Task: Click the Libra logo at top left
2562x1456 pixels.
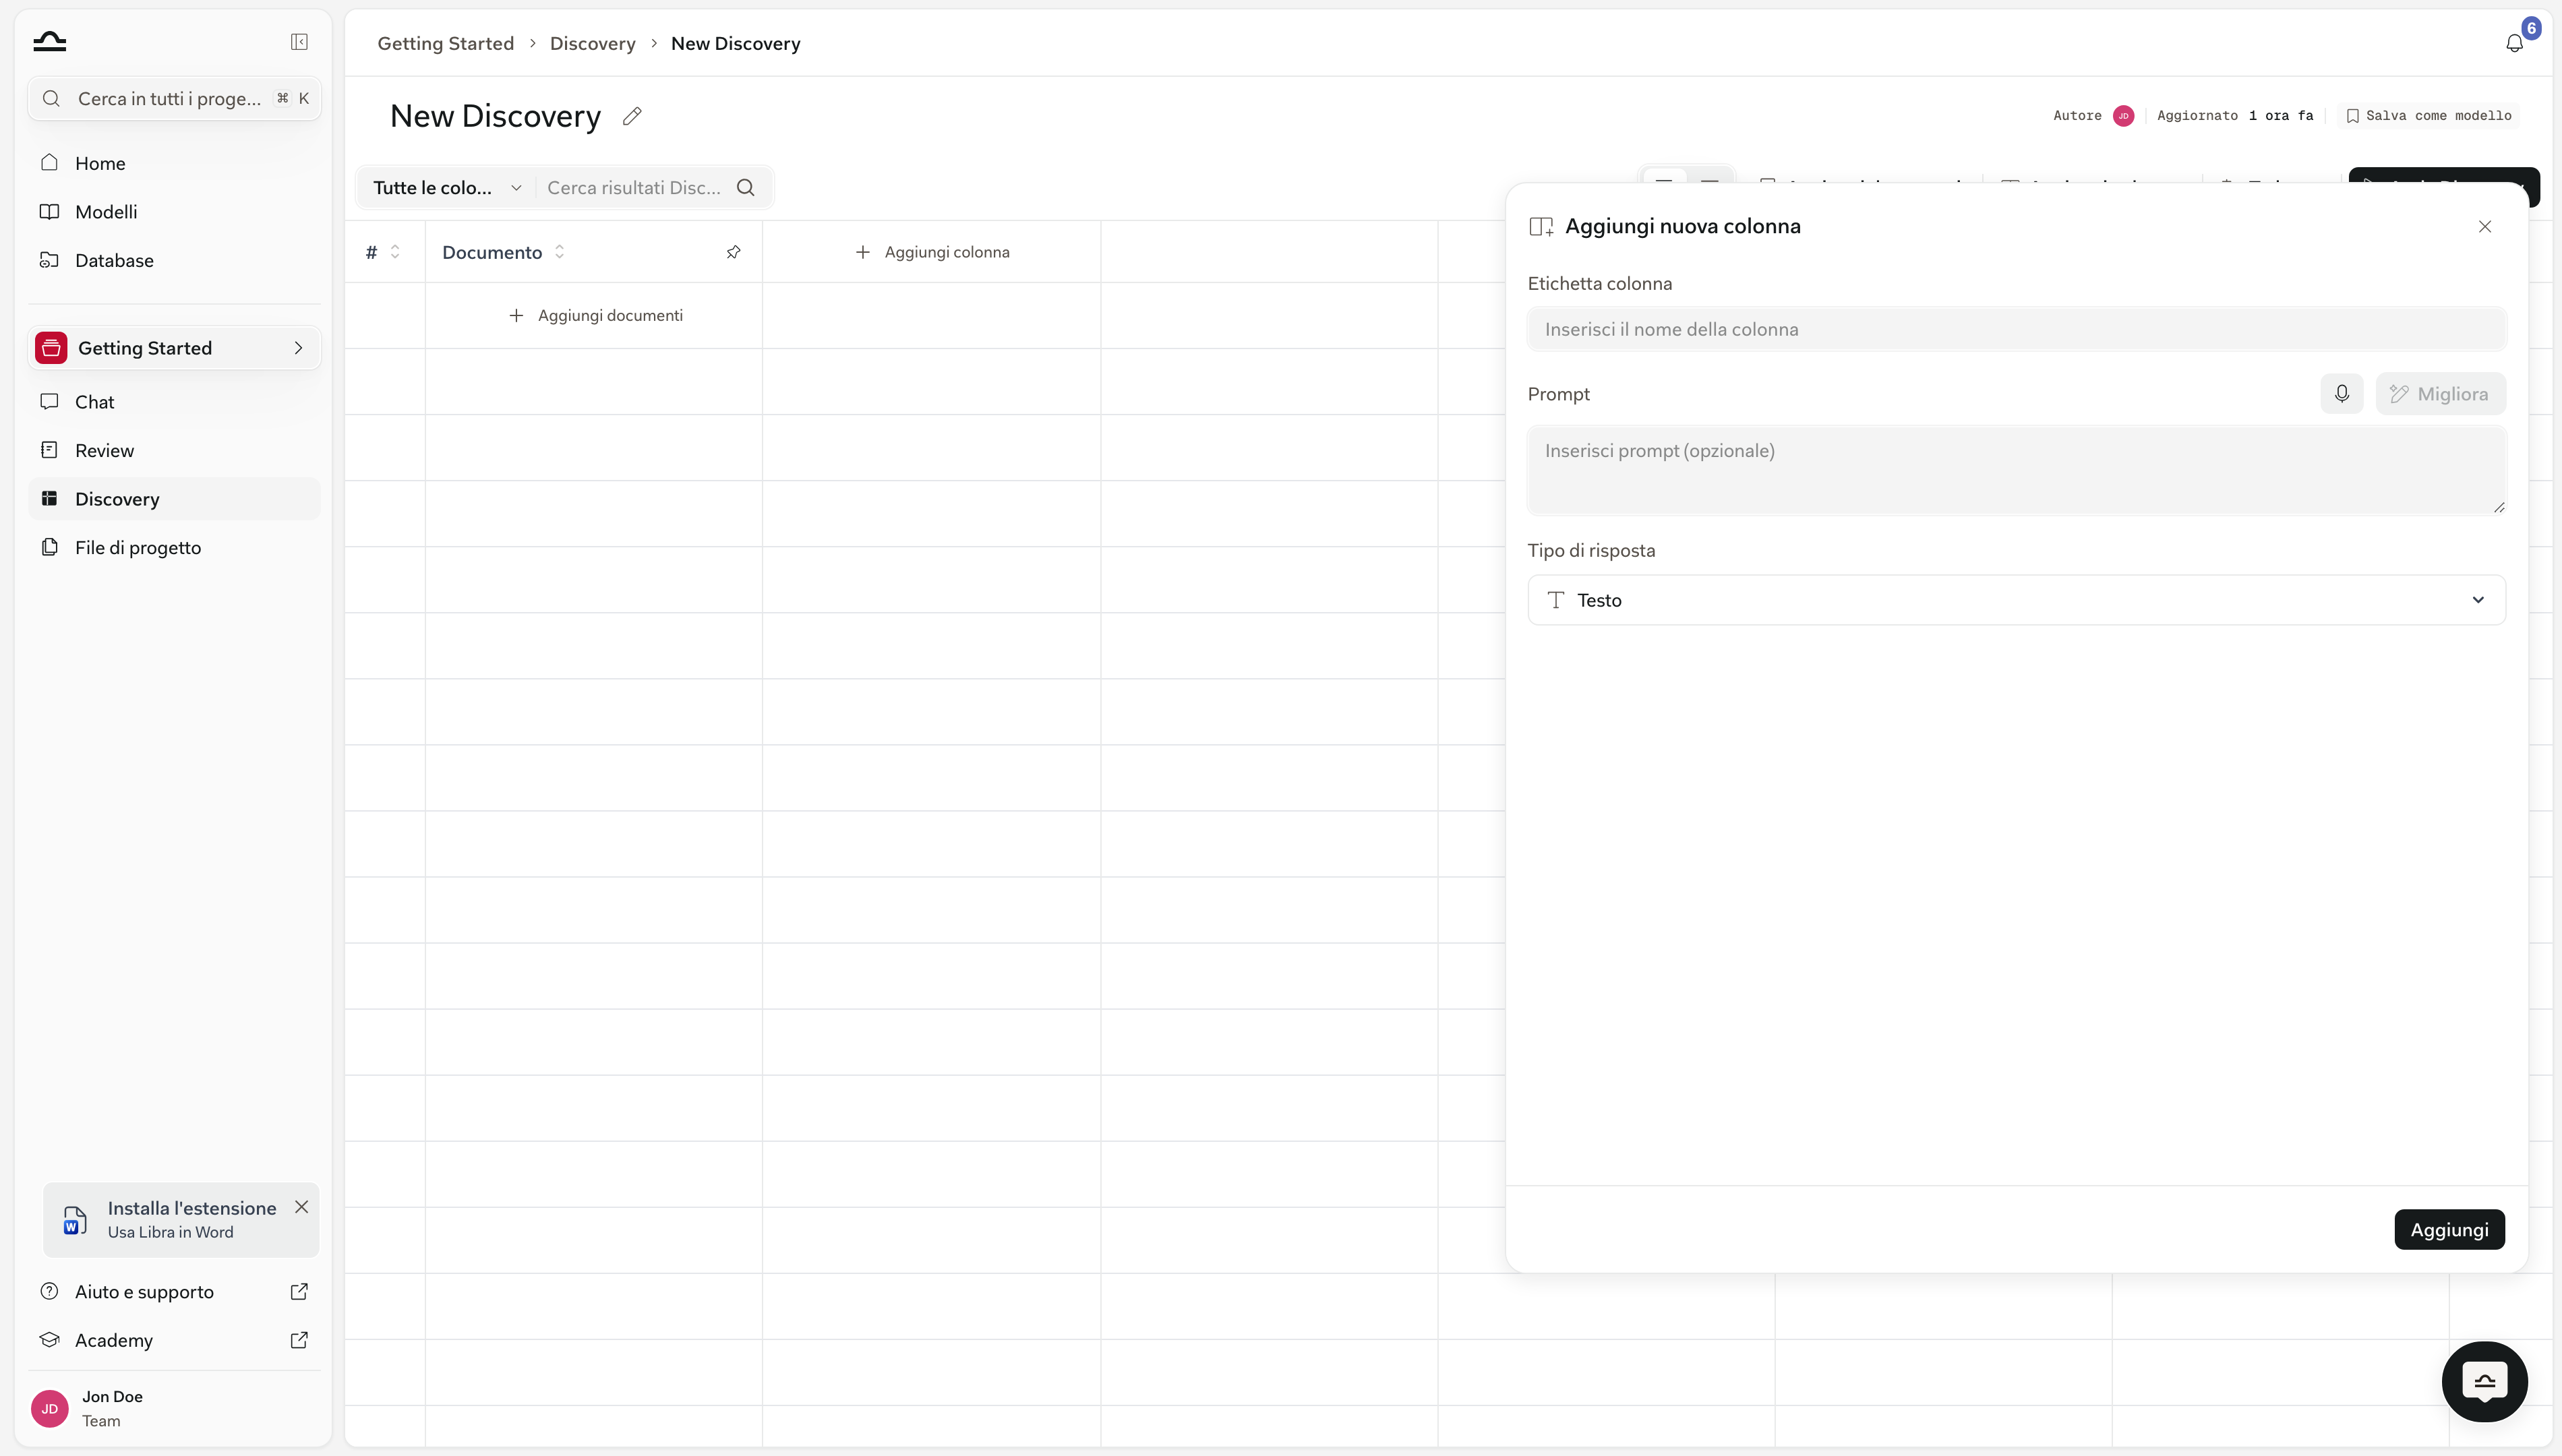Action: point(49,42)
